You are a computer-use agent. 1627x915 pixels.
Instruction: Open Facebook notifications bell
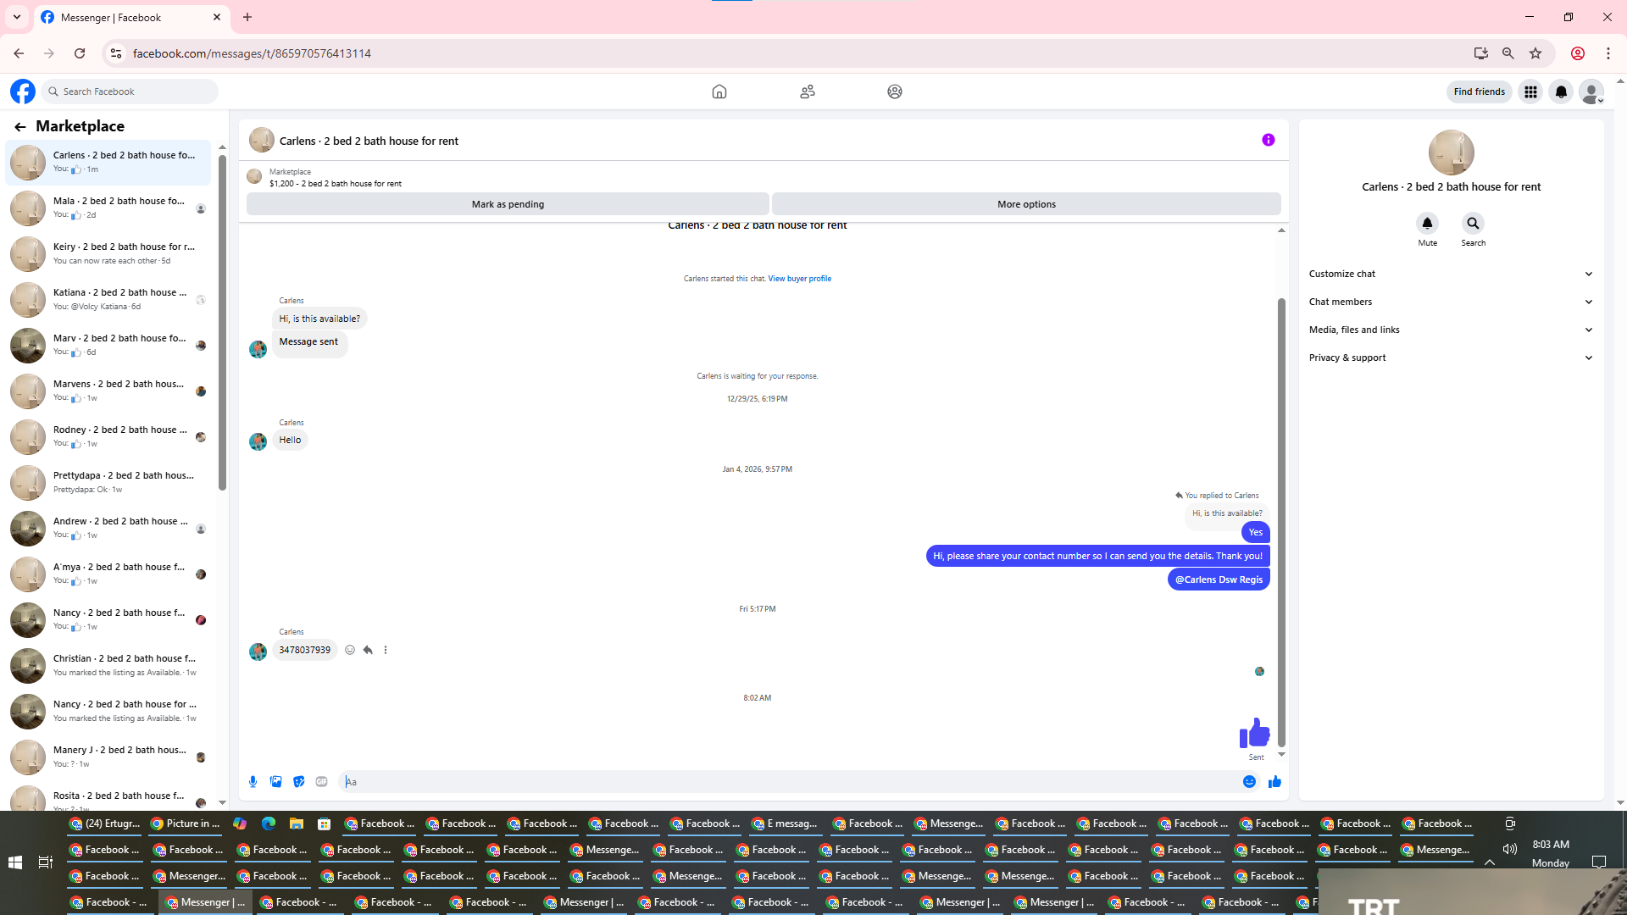pos(1561,91)
